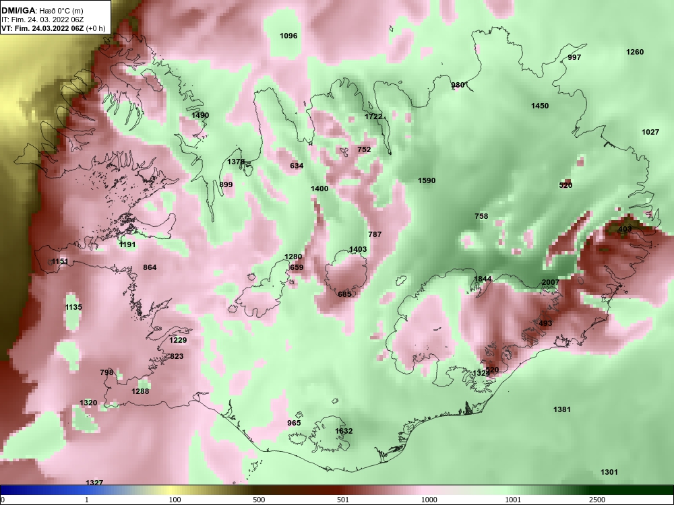This screenshot has height=505, width=674.
Task: Click the 1403 height label
Action: 358,249
